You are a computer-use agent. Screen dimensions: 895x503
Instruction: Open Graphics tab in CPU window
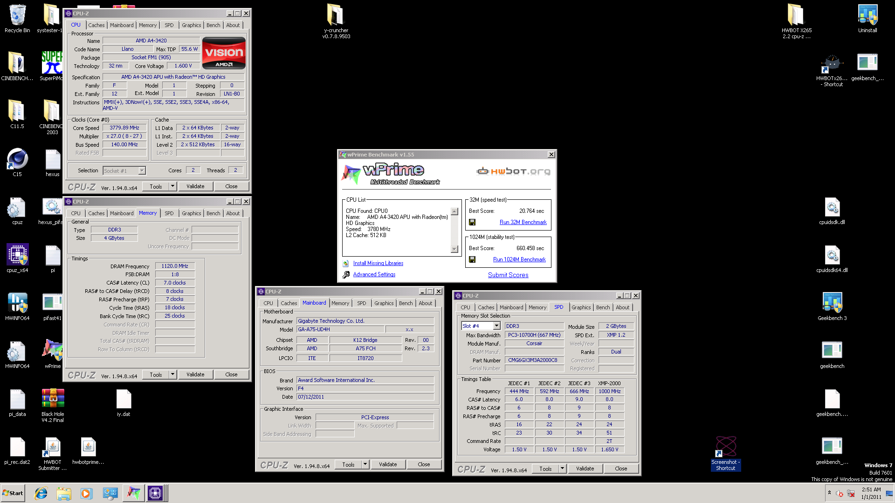coord(192,25)
